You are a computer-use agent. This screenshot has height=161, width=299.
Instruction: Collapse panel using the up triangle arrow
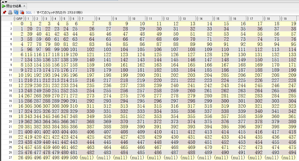tap(3, 2)
